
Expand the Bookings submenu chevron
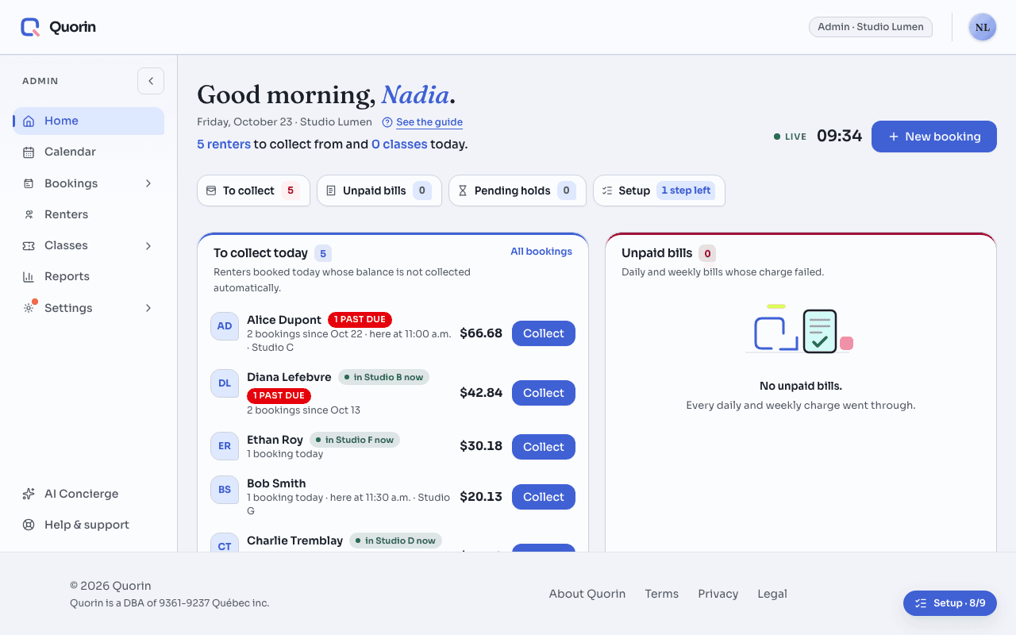pyautogui.click(x=148, y=183)
